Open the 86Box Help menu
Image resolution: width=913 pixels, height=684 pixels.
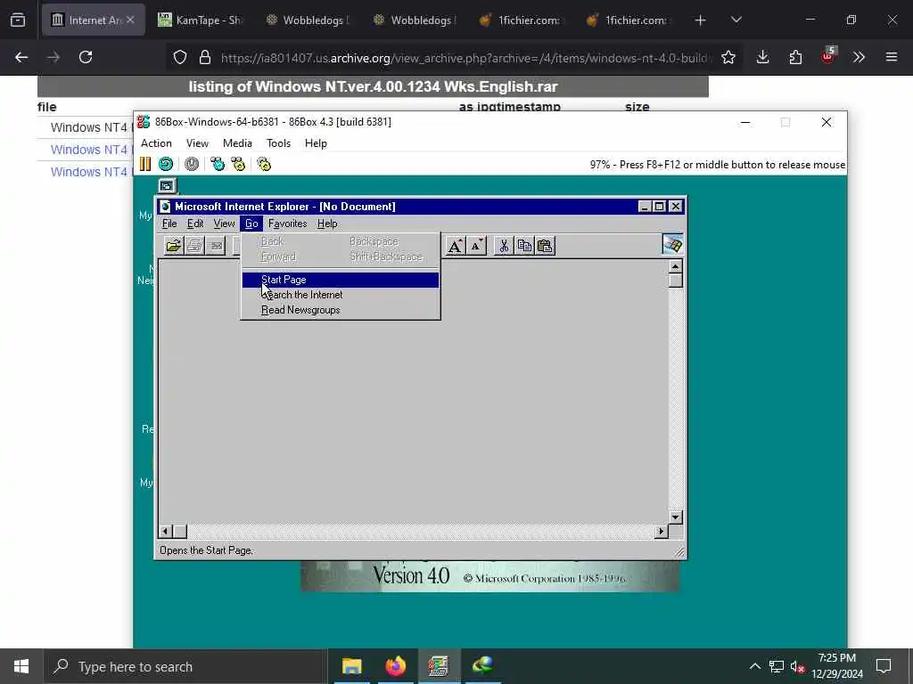pyautogui.click(x=316, y=143)
